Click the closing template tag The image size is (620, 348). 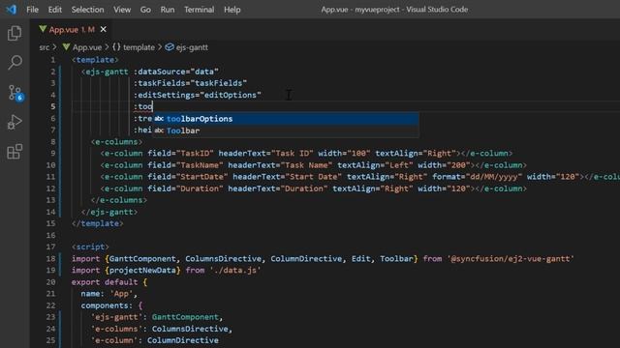pyautogui.click(x=98, y=223)
